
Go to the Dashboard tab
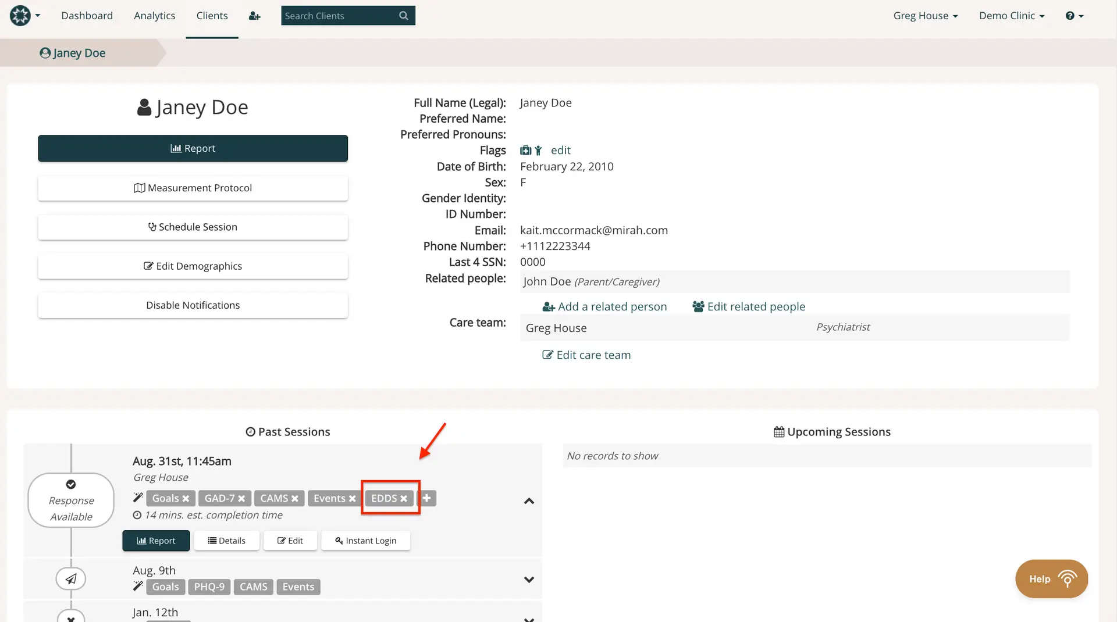[87, 16]
